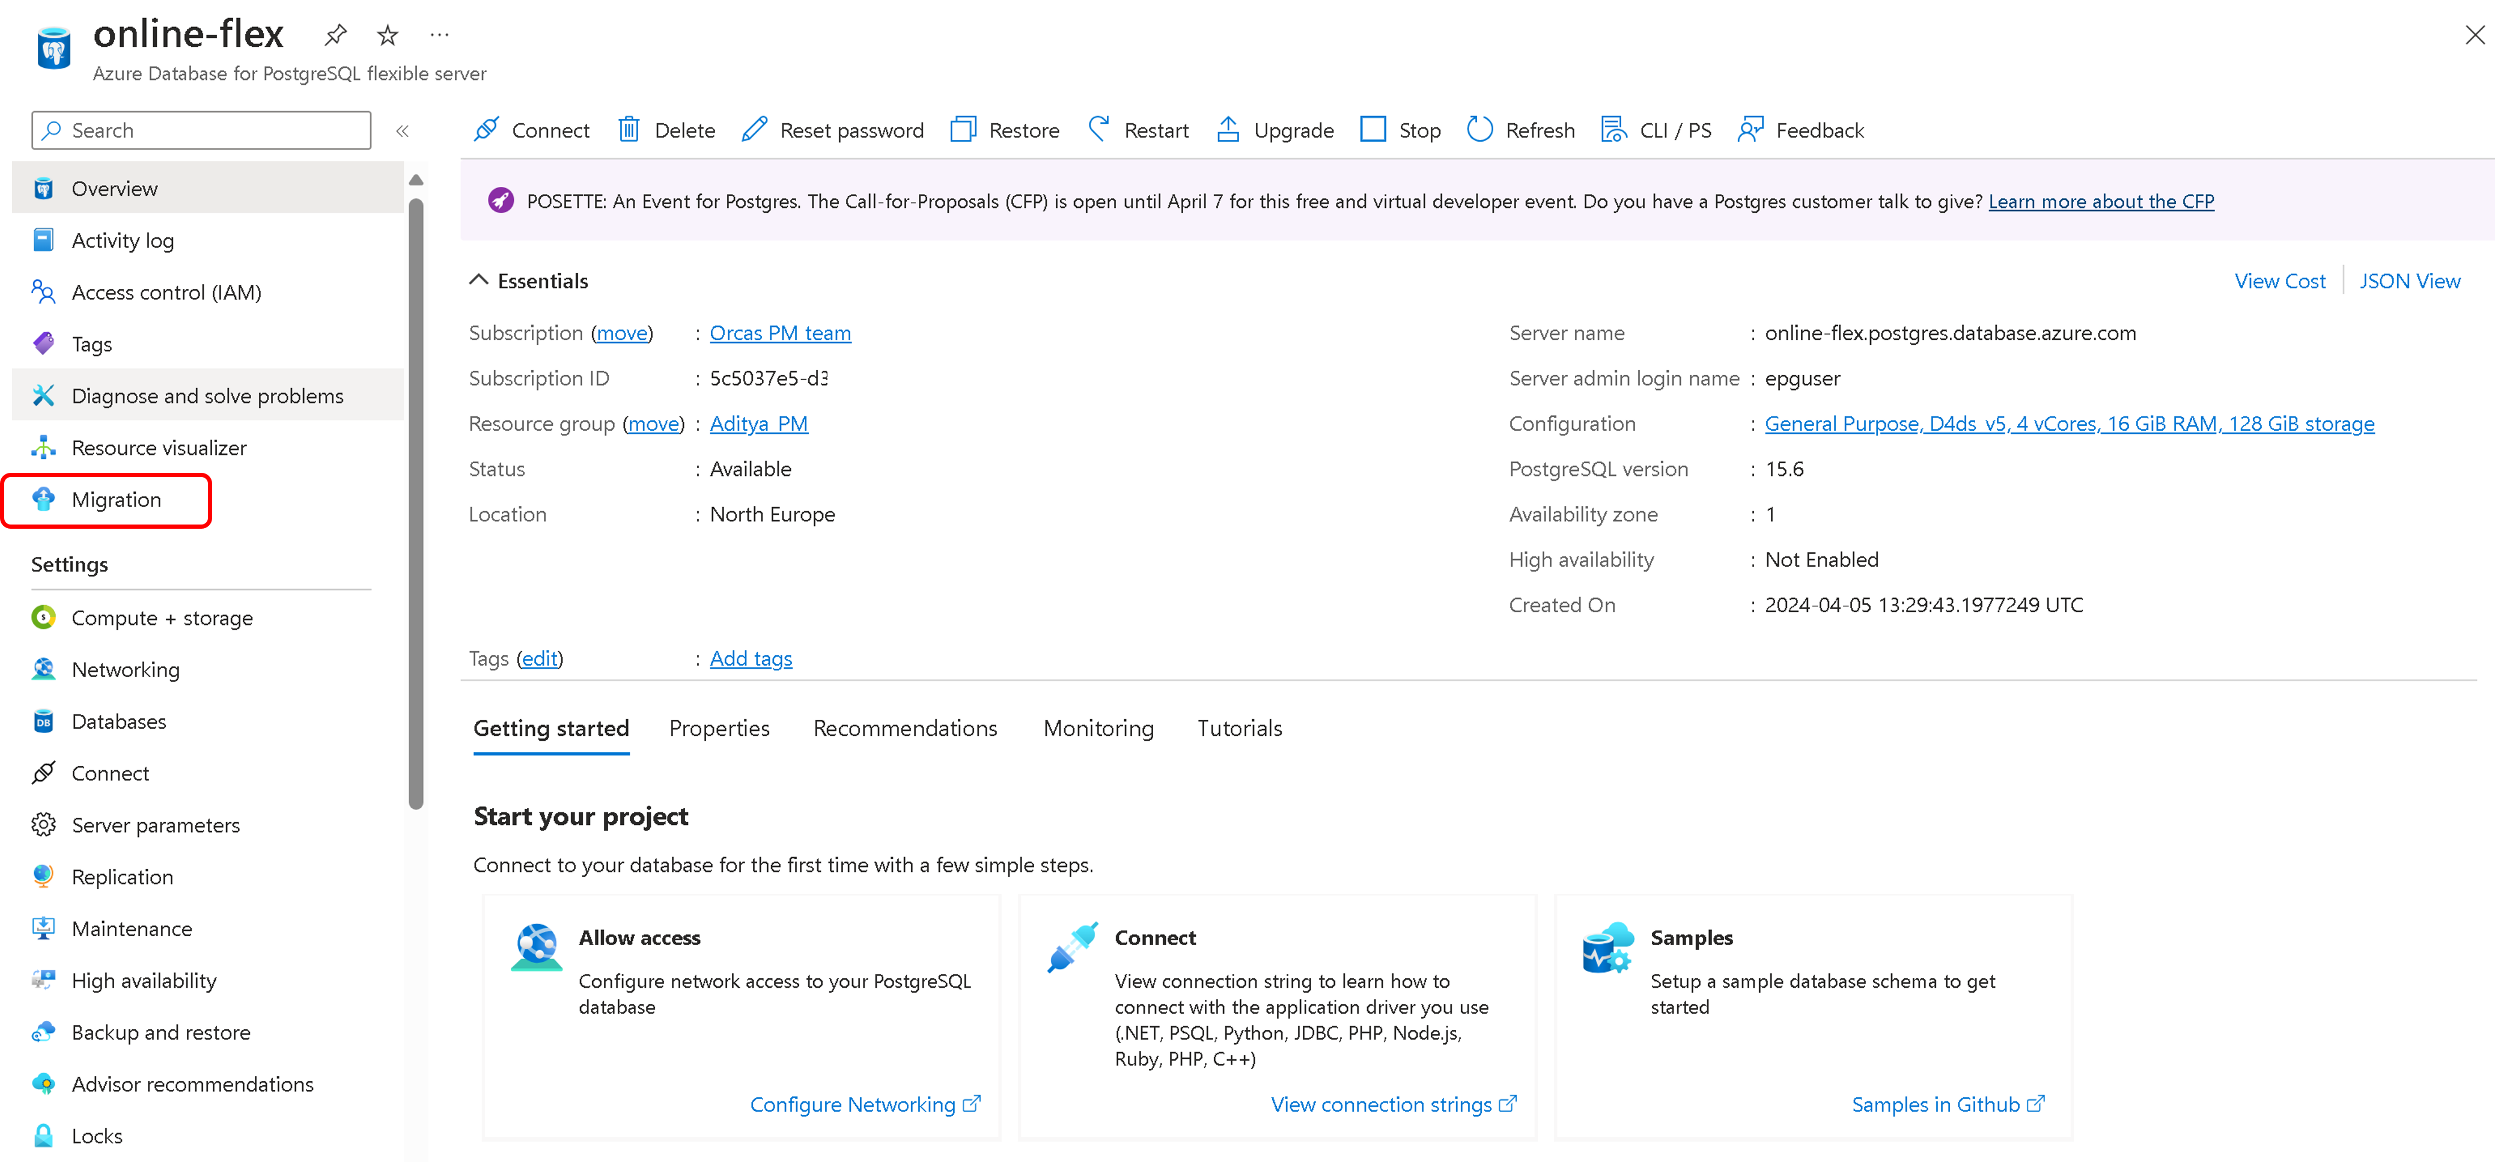Image resolution: width=2495 pixels, height=1162 pixels.
Task: Click the Refresh circular arrow icon
Action: pos(1480,129)
